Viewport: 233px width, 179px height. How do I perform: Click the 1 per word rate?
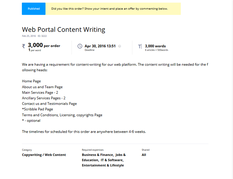tap(35, 50)
